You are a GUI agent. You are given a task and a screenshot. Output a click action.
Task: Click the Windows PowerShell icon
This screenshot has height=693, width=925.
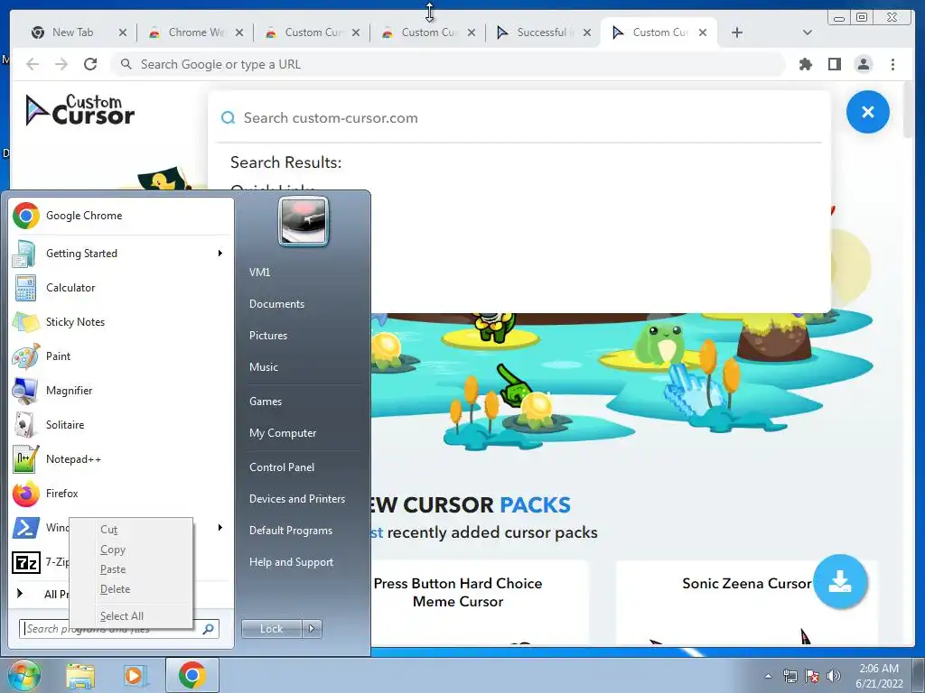(x=26, y=527)
